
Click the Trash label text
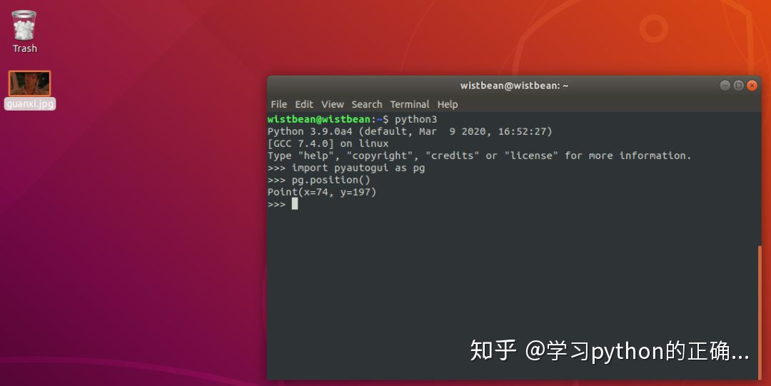click(24, 49)
